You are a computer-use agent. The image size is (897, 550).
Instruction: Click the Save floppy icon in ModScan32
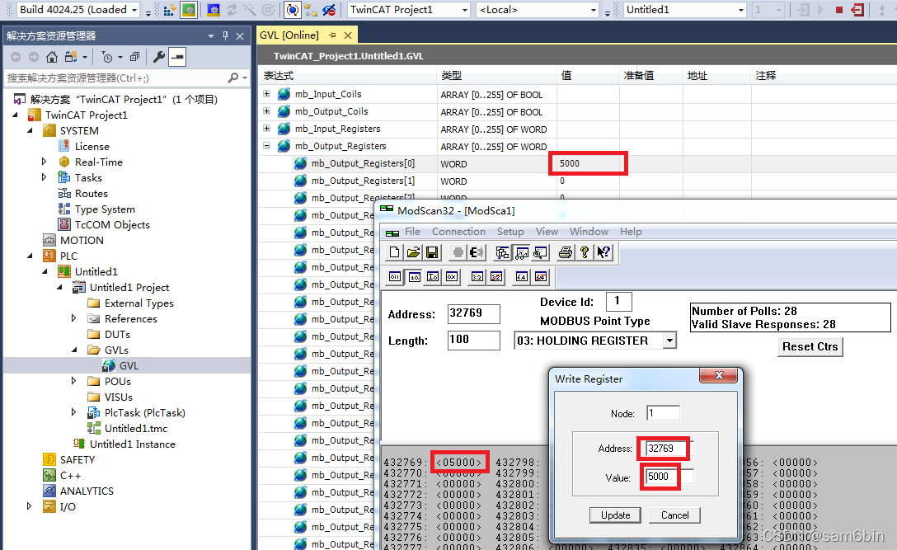[x=433, y=251]
